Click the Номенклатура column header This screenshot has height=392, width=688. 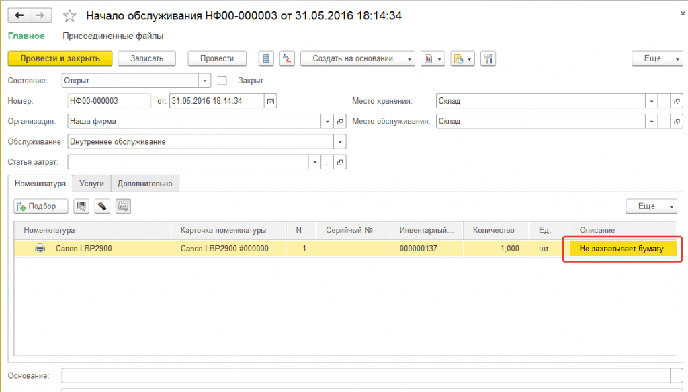coord(93,230)
